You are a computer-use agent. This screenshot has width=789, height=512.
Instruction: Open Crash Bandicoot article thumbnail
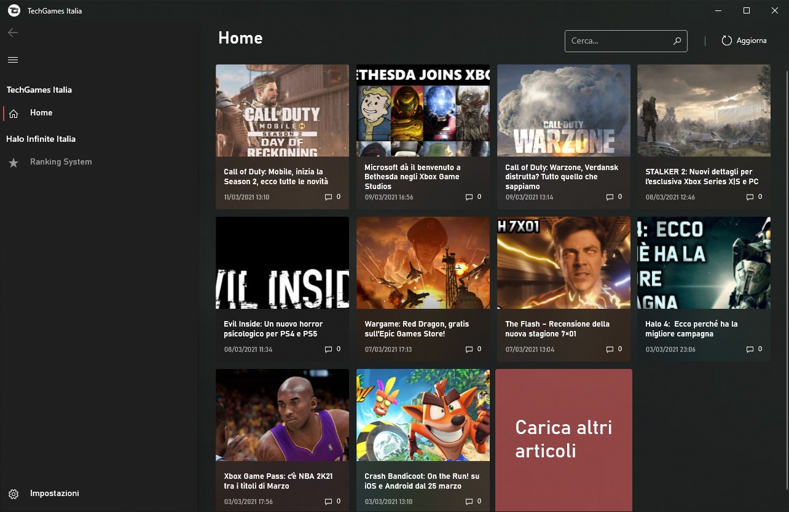pyautogui.click(x=423, y=415)
